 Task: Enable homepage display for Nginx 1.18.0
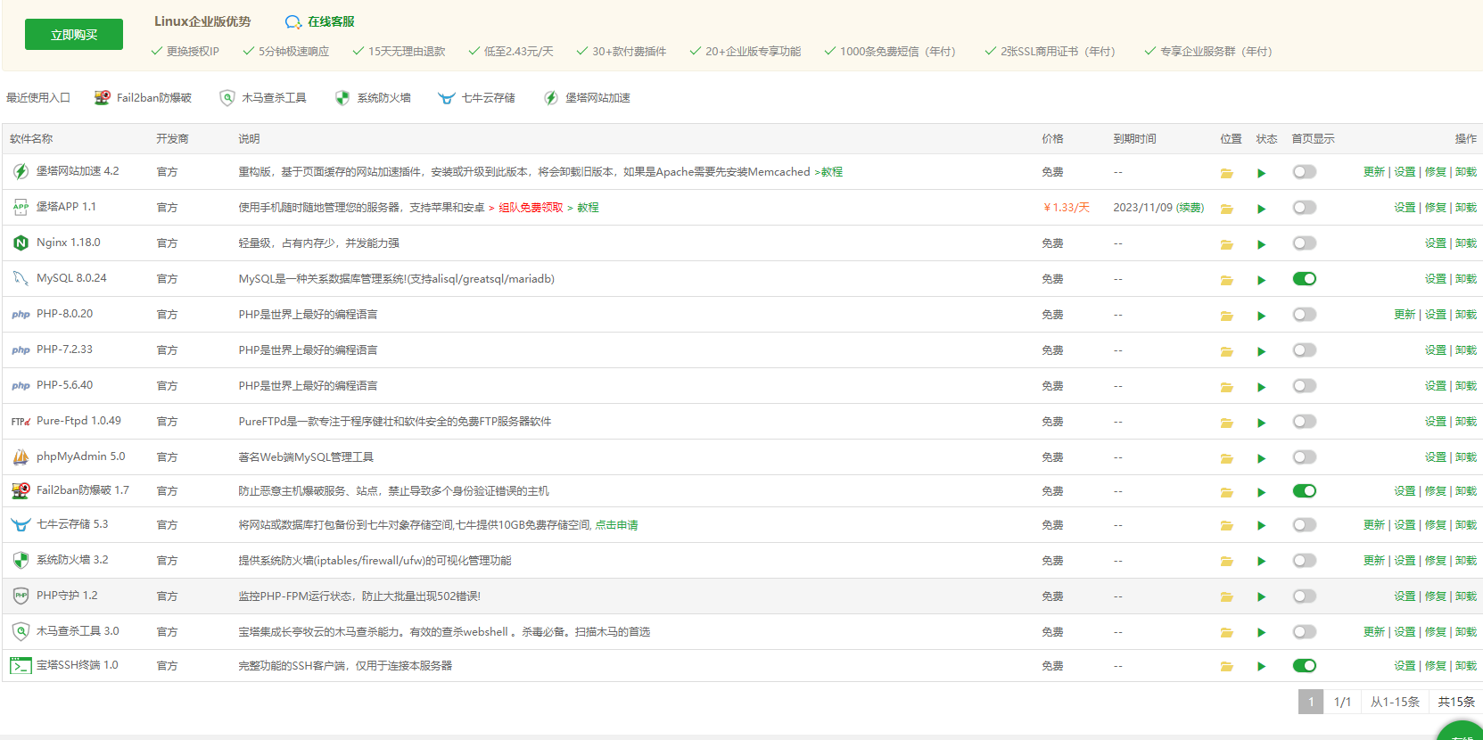(1305, 243)
